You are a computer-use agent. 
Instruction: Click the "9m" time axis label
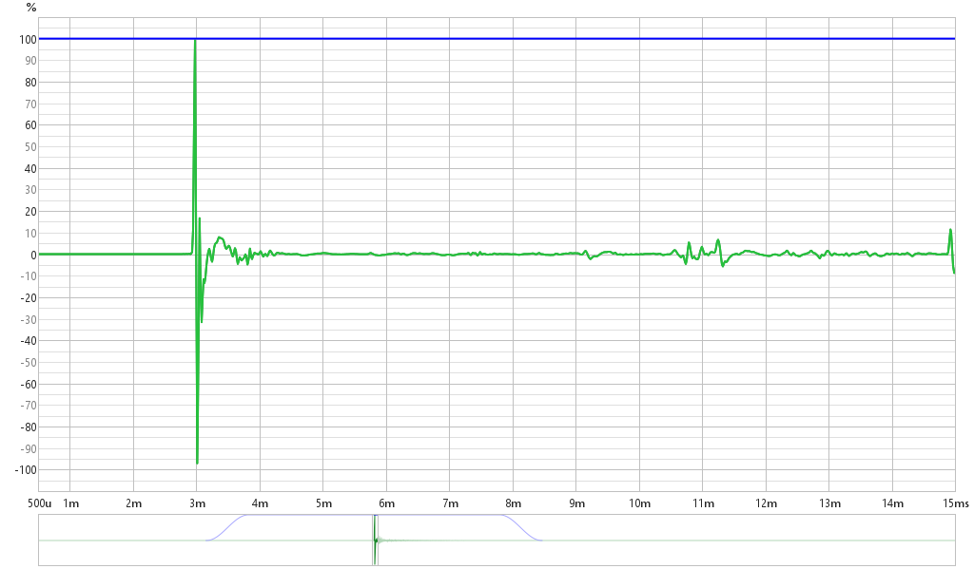[576, 503]
